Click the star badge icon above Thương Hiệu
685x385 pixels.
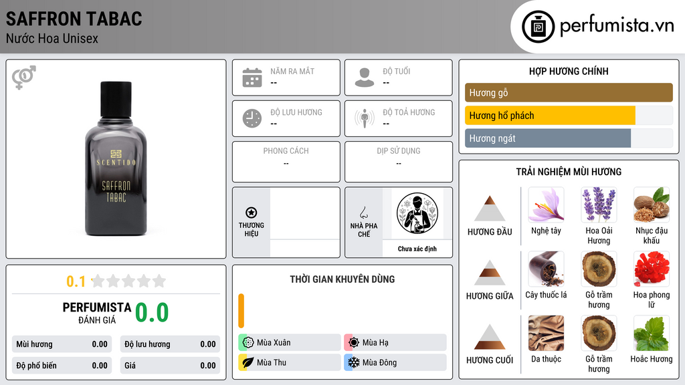(252, 213)
